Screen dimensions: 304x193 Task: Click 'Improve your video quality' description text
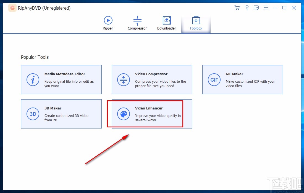pyautogui.click(x=158, y=118)
